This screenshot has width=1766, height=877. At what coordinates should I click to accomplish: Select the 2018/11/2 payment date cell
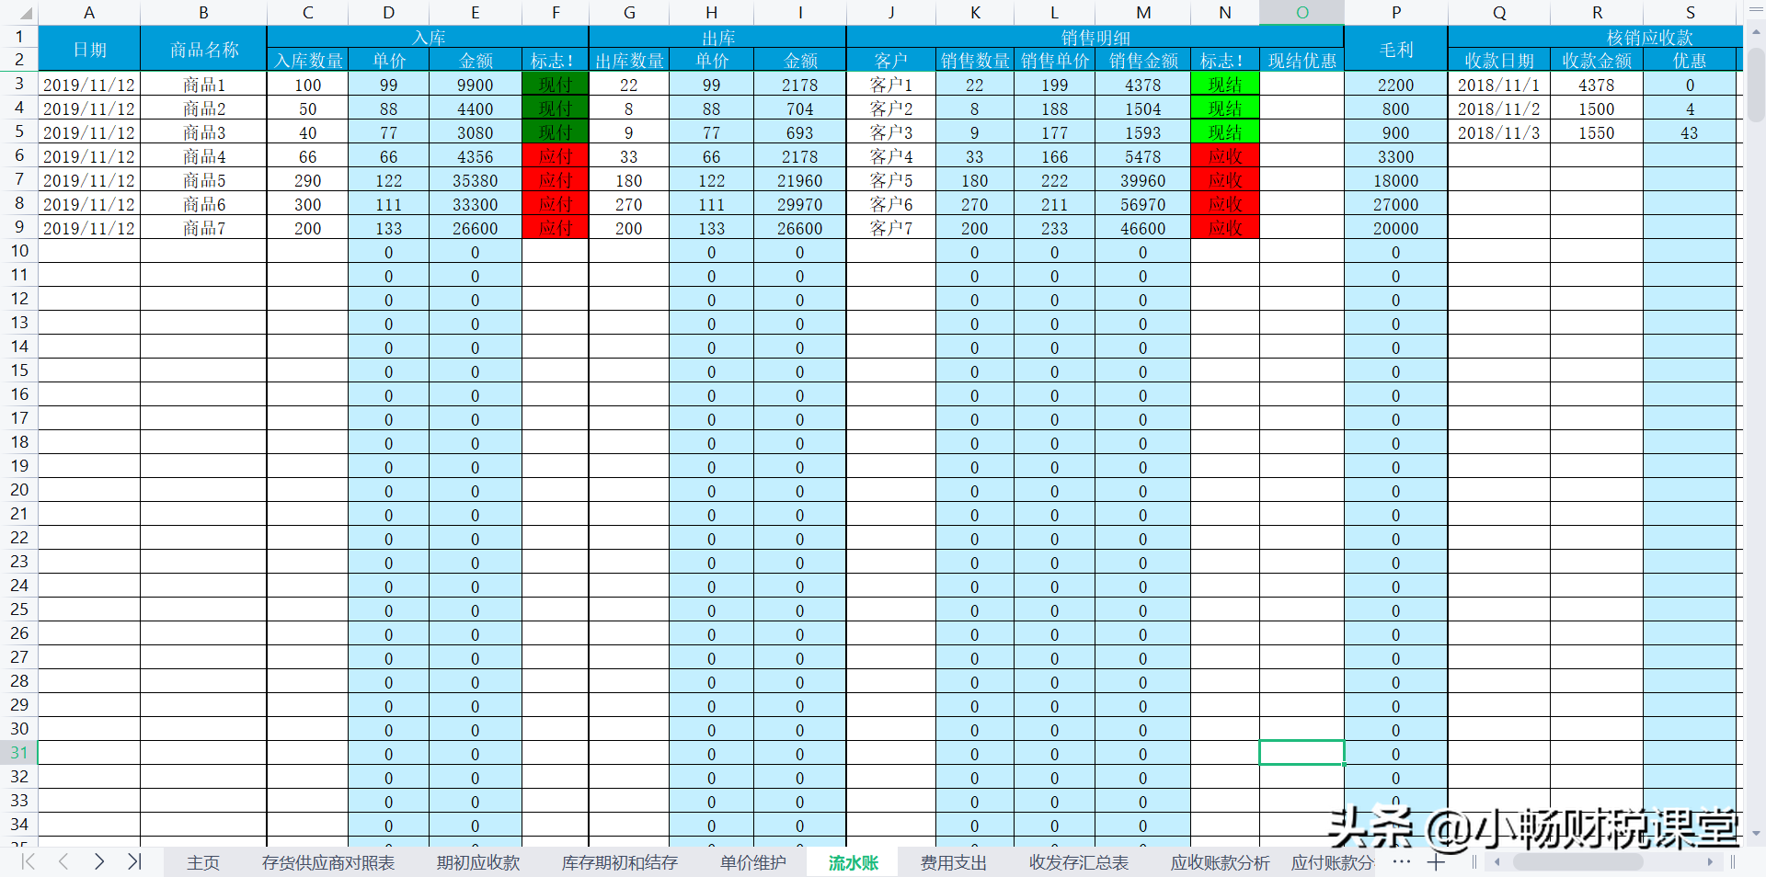[1499, 108]
